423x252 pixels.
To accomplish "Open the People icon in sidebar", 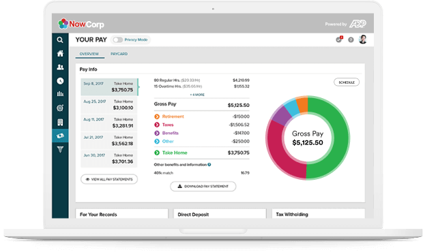I will (x=60, y=67).
